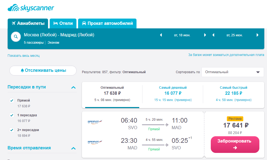The width and height of the screenshot is (267, 160).
Task: Click the return date вт, 25 июн.
Action: coord(235,35)
